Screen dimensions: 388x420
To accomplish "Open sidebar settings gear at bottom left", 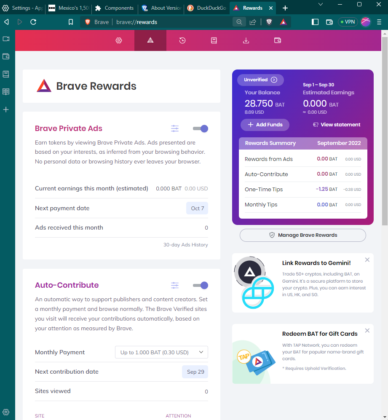I will (x=6, y=412).
